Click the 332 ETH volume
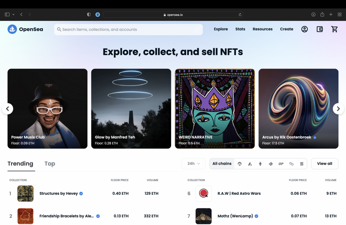The width and height of the screenshot is (346, 225). pyautogui.click(x=151, y=216)
